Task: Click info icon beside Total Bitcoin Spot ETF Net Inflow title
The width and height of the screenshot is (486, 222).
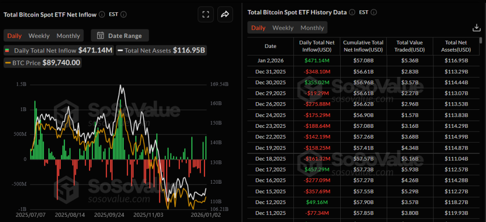Action: 101,14
